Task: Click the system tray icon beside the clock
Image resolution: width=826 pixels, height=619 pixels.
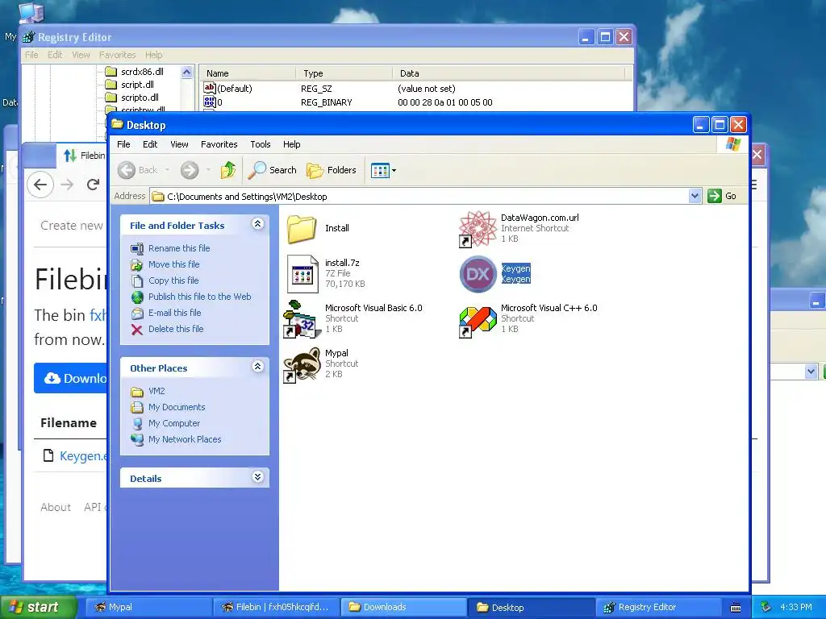Action: [766, 607]
